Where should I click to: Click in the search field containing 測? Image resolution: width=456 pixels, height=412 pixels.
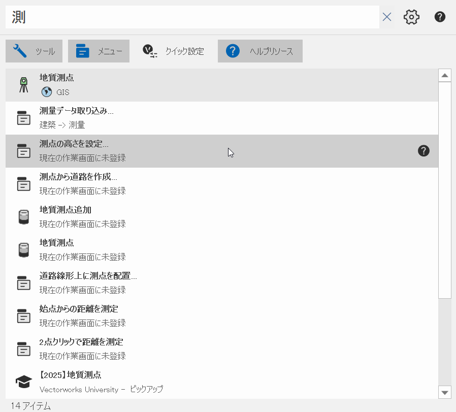point(193,17)
